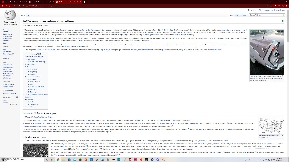Click the browser back arrow

(3, 6)
